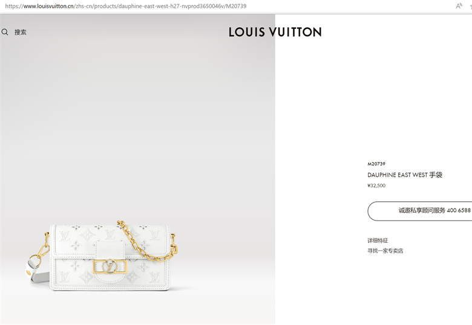This screenshot has height=325, width=472.
Task: Click the M20739 segment at URL end
Action: click(x=236, y=6)
